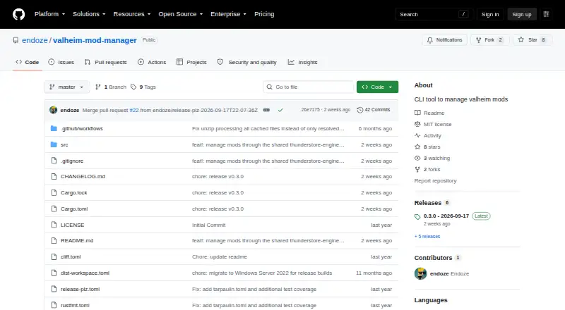Image resolution: width=565 pixels, height=310 pixels.
Task: Expand the Enterprise menu
Action: (x=228, y=14)
